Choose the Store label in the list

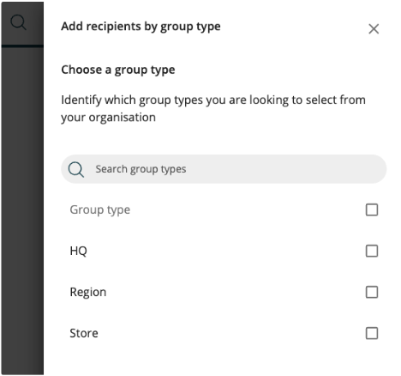coord(84,333)
